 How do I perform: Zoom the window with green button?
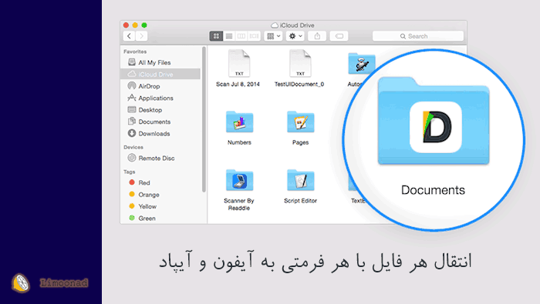[x=144, y=25]
